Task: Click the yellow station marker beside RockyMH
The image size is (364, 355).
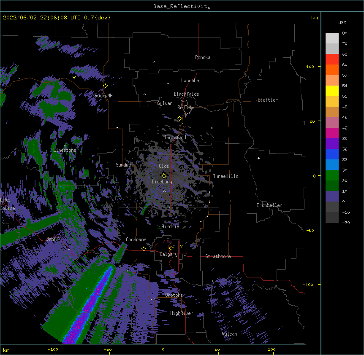Action: click(x=106, y=86)
